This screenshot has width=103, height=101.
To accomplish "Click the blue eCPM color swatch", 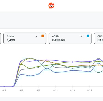I will (88, 36).
